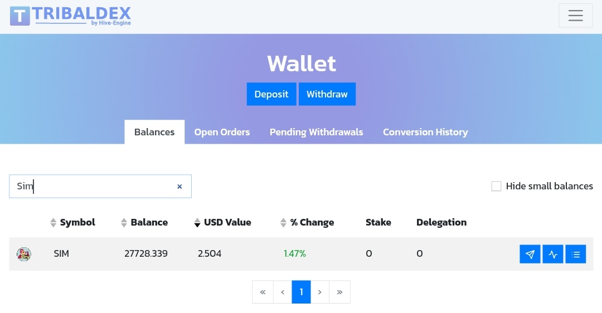Click the Deposit button

pyautogui.click(x=271, y=94)
